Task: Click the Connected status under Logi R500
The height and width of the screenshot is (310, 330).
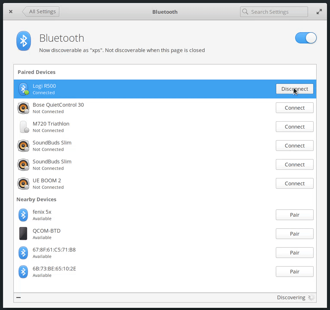Action: coord(43,93)
